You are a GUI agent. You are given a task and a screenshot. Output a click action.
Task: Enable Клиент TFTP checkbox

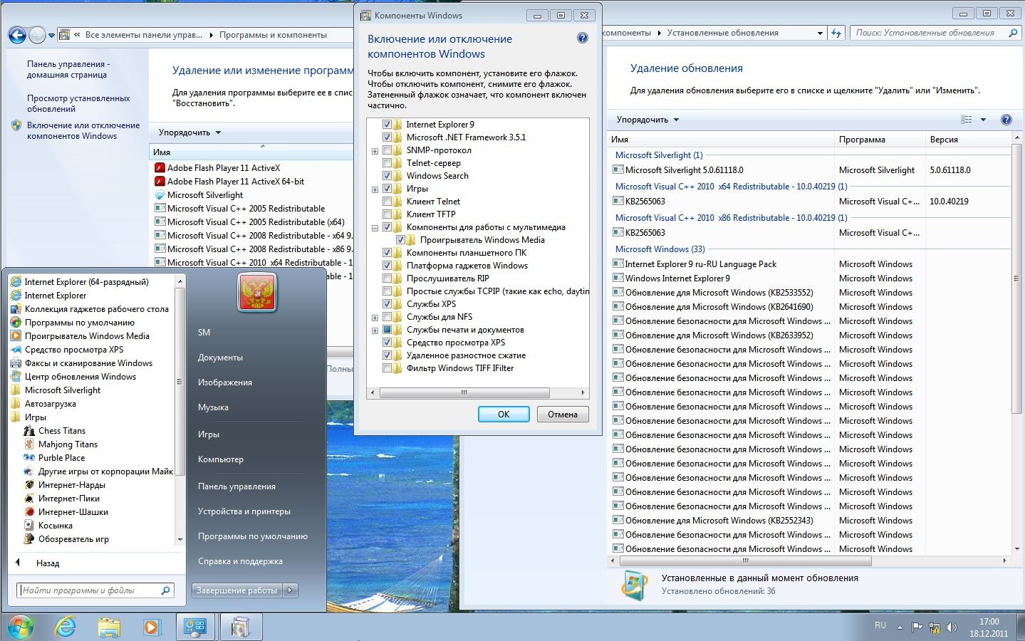[x=387, y=214]
